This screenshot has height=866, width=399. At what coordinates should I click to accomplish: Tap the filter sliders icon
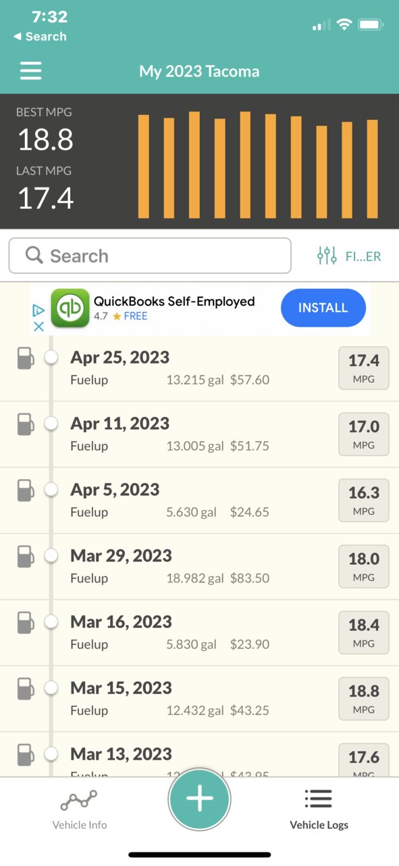[327, 256]
